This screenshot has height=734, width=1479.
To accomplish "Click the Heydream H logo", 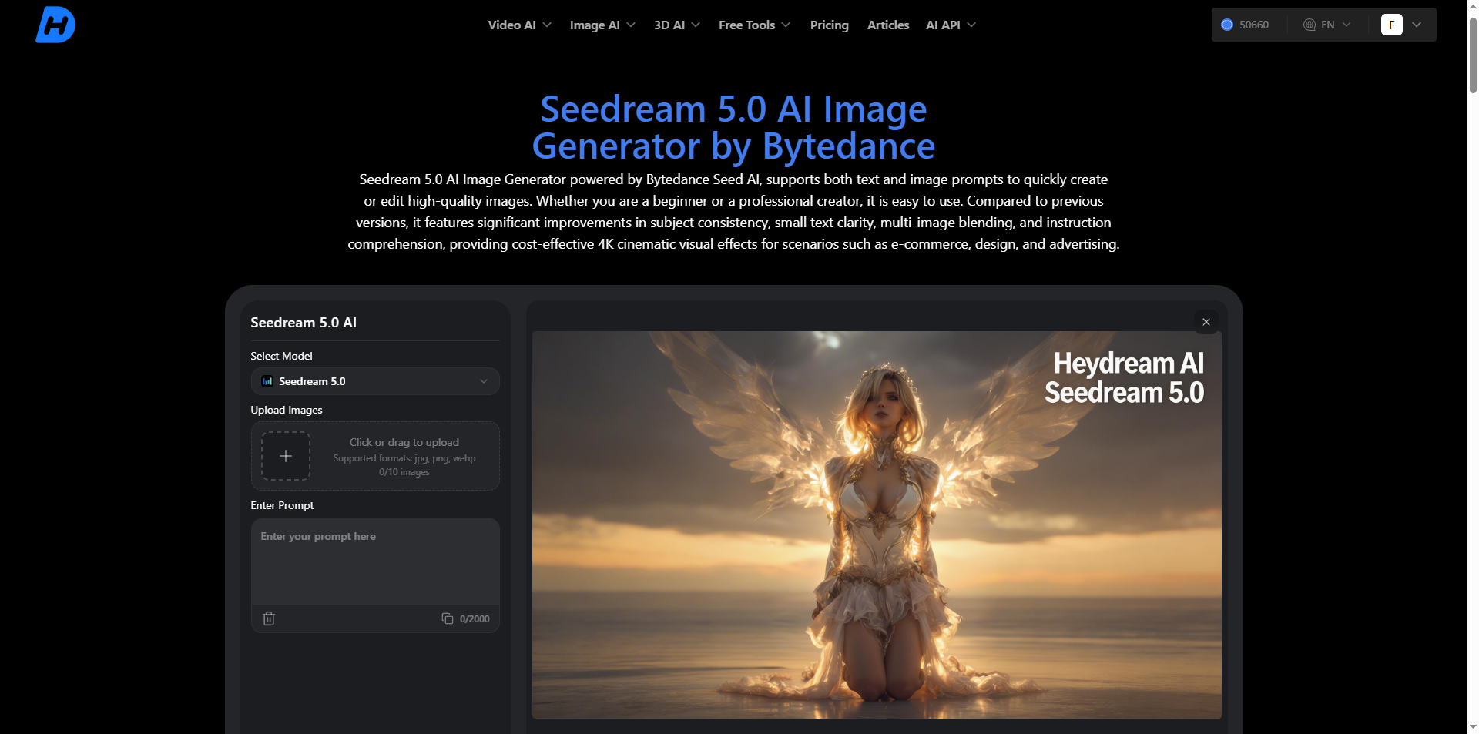I will click(55, 25).
